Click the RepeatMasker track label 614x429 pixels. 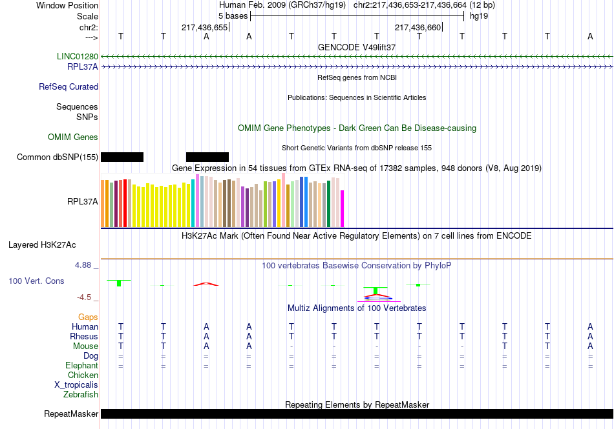[x=71, y=414]
